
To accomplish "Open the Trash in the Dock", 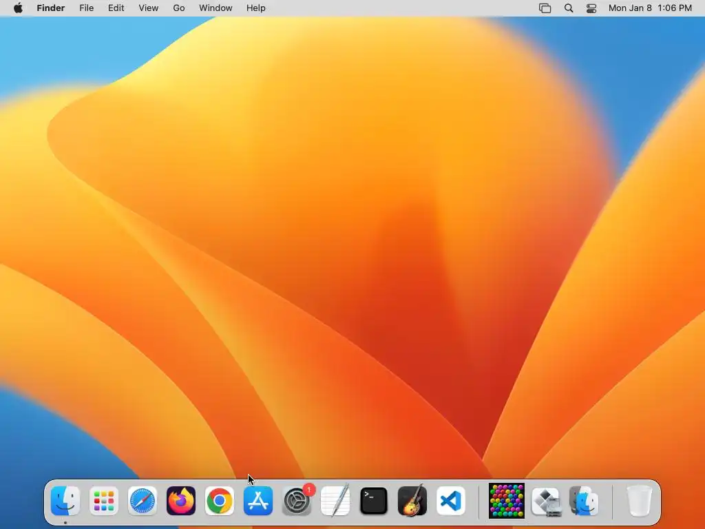I will (639, 501).
